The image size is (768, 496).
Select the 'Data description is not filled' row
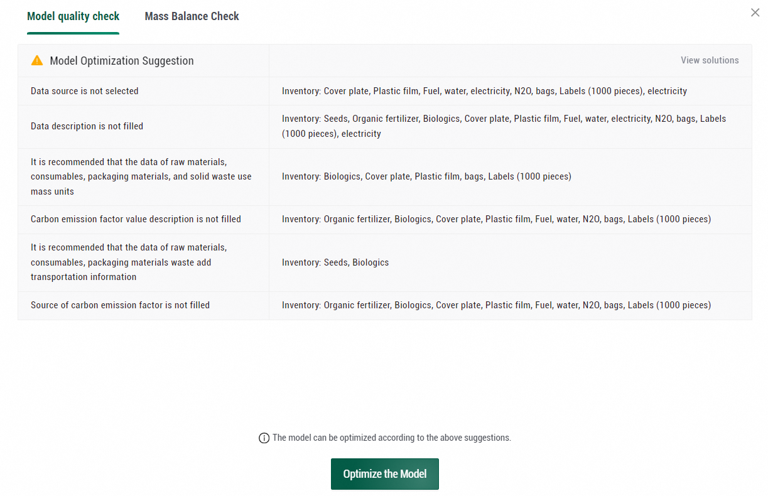point(87,126)
